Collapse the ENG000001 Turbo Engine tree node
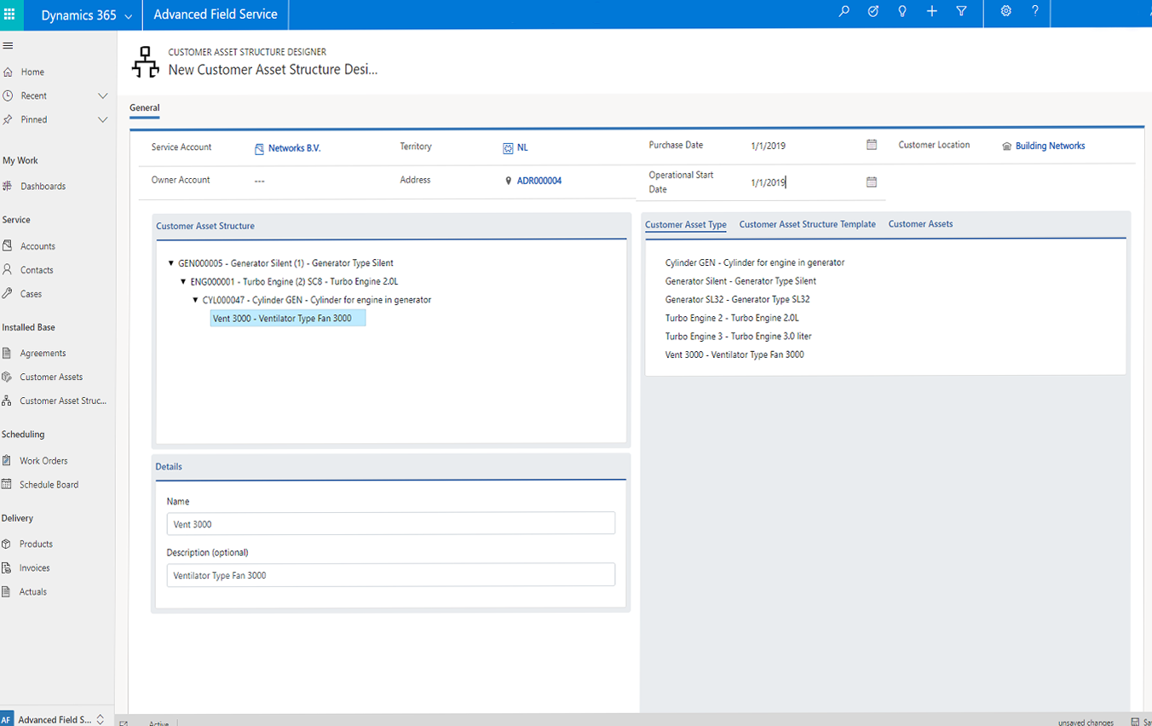The height and width of the screenshot is (726, 1152). [183, 282]
